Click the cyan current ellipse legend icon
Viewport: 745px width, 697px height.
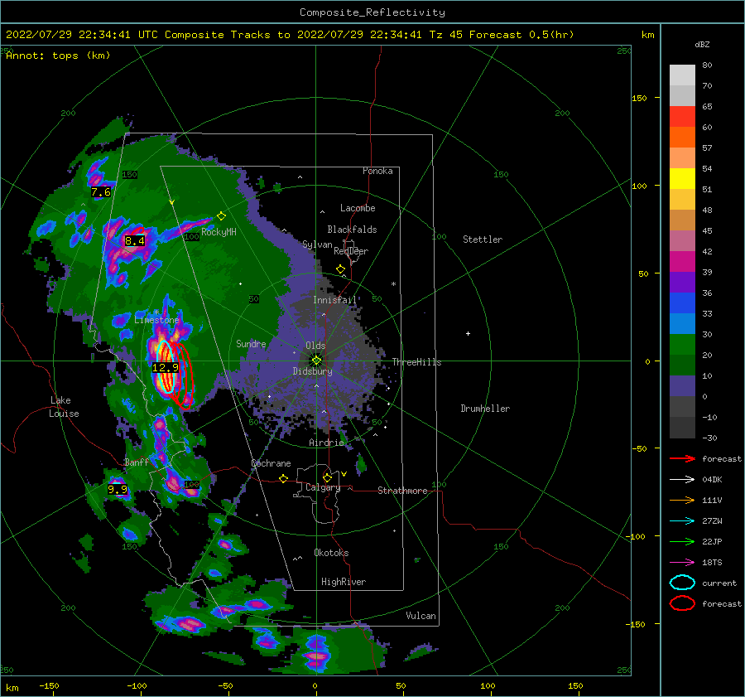(x=682, y=583)
